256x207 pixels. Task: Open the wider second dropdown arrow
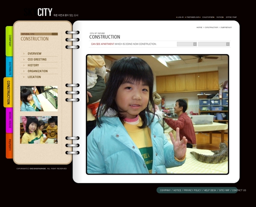click(x=228, y=44)
